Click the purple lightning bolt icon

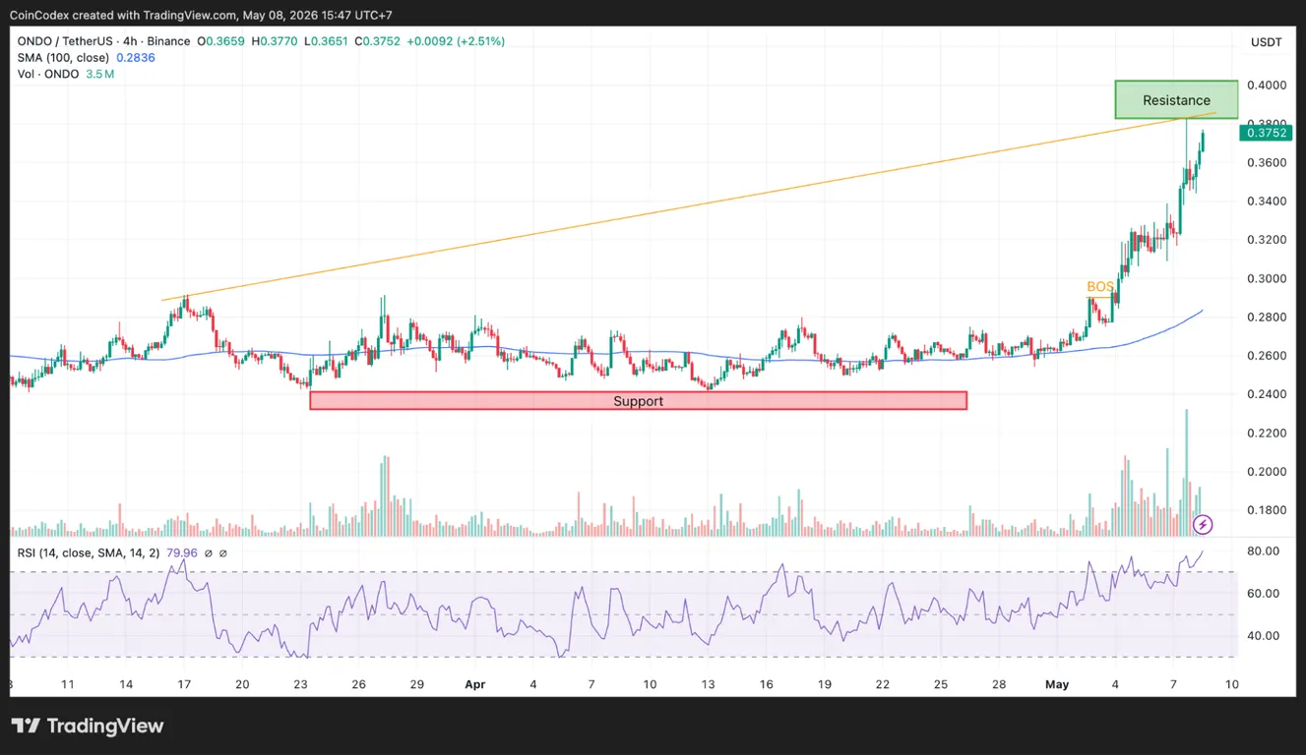(1203, 524)
